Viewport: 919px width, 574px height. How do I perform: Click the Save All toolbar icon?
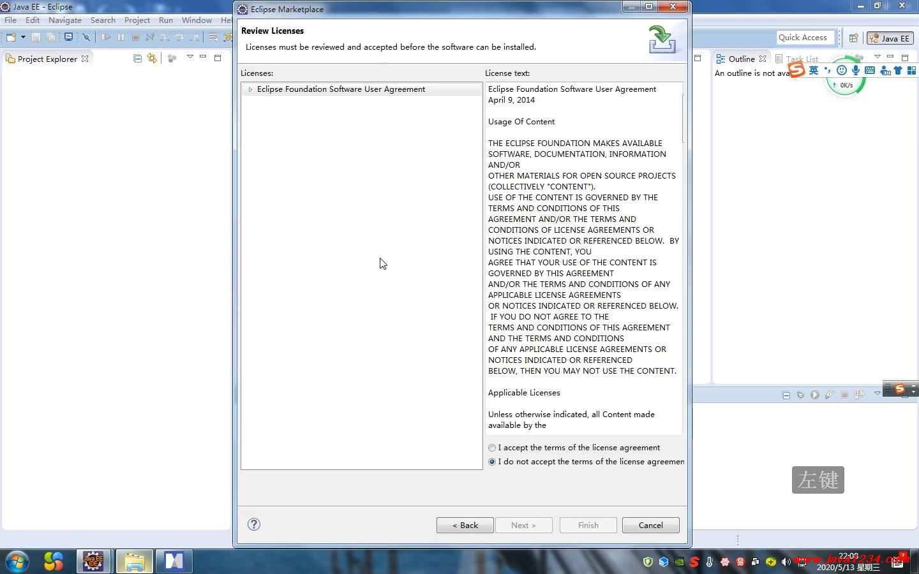[50, 37]
